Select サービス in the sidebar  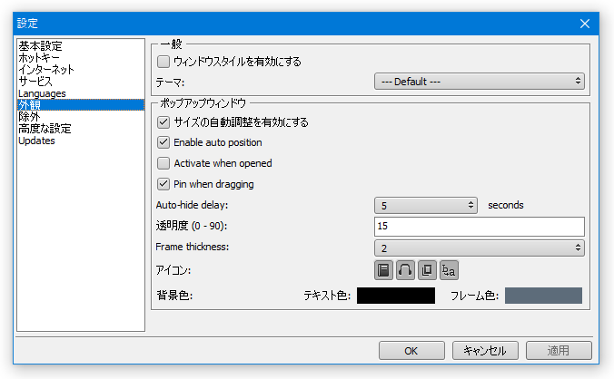[x=81, y=82]
